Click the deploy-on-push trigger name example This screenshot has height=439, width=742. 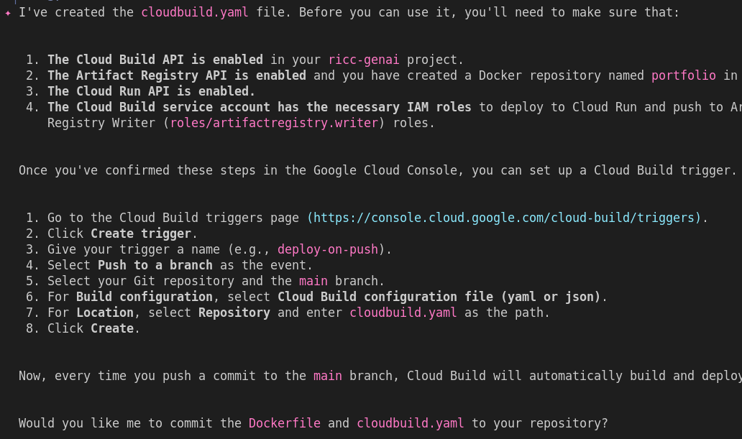[327, 249]
